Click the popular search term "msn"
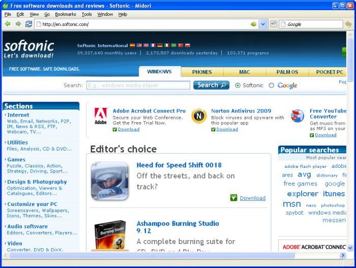 click(x=292, y=204)
